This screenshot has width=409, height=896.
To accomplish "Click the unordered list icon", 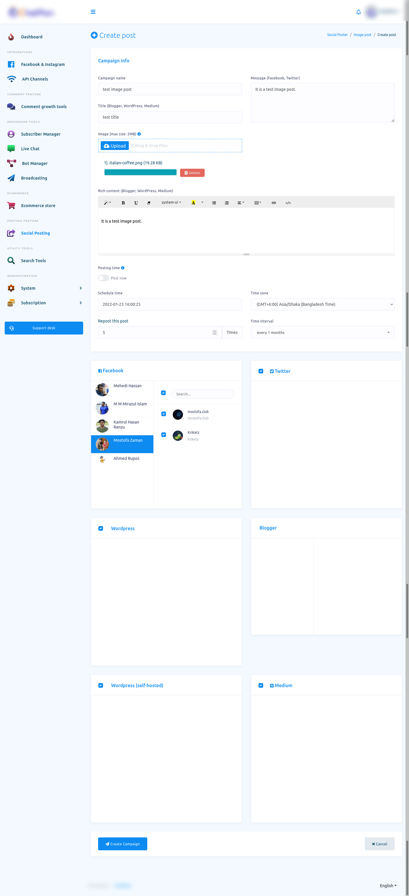I will (x=214, y=203).
